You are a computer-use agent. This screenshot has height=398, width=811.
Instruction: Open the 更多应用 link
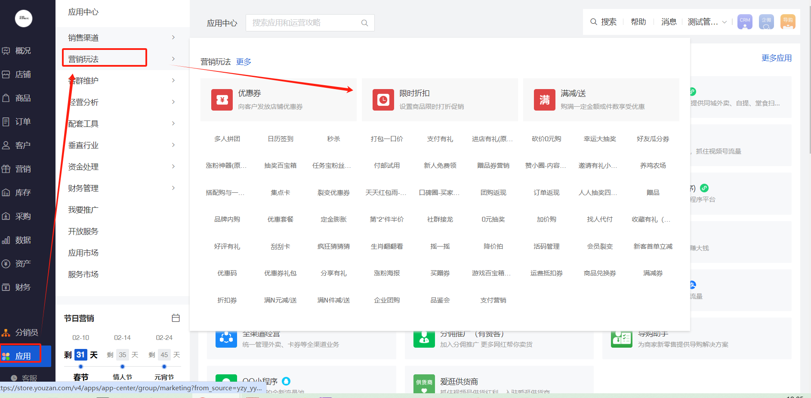(776, 58)
